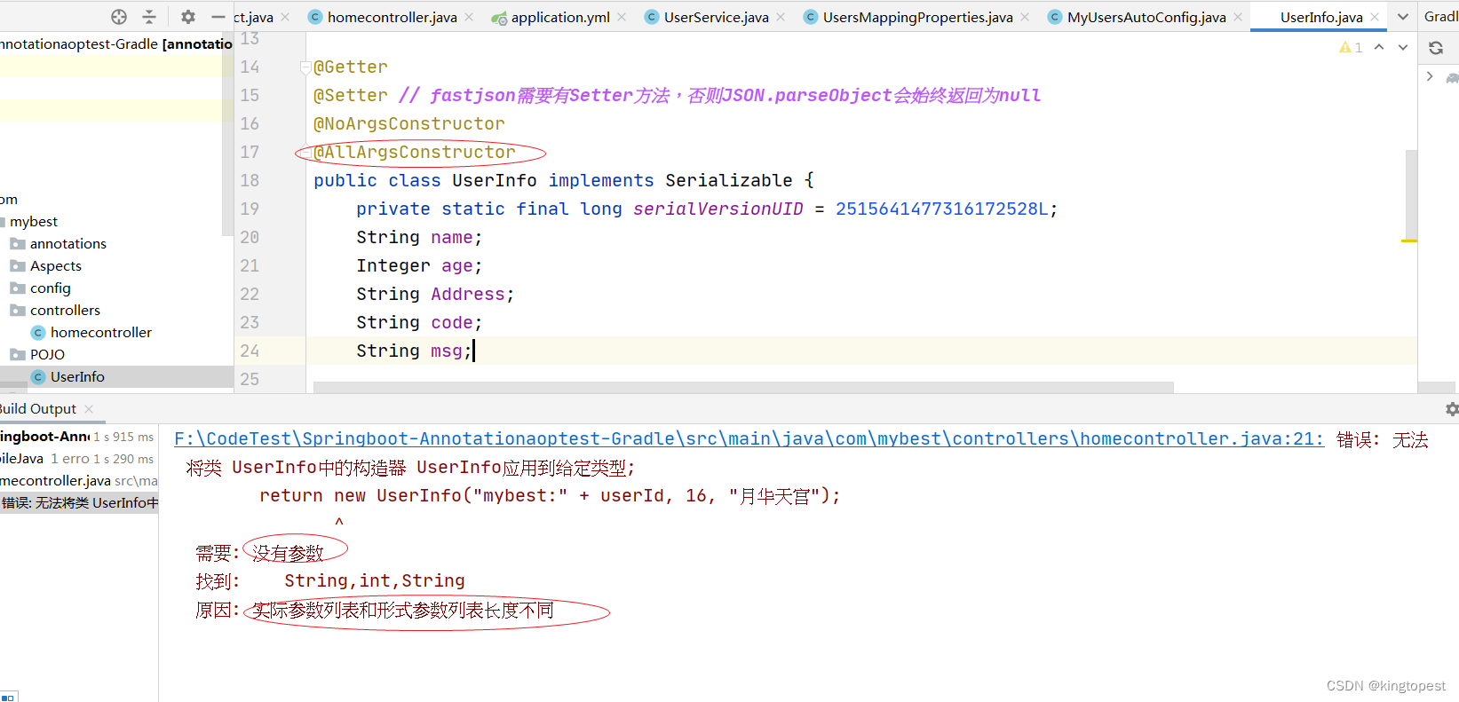This screenshot has width=1459, height=702.
Task: Close the UserService.java tab
Action: 781,17
